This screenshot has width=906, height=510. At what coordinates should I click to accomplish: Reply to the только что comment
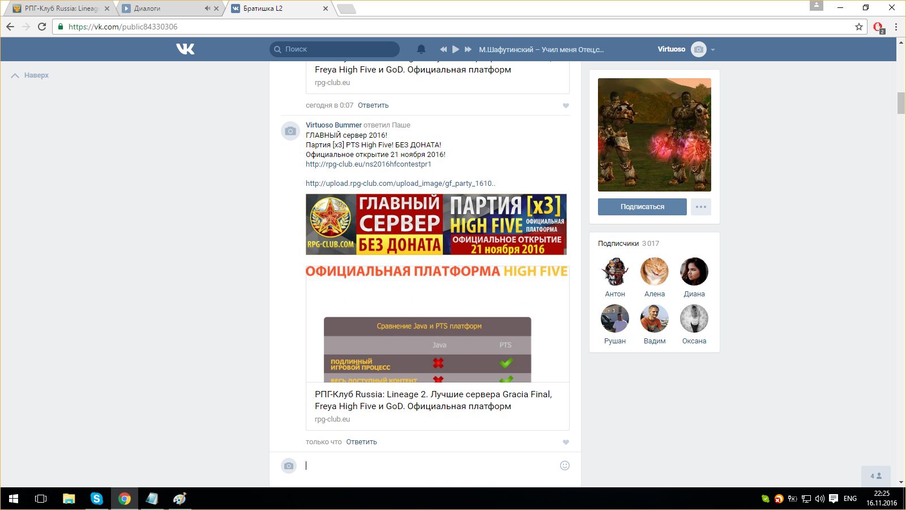click(361, 442)
